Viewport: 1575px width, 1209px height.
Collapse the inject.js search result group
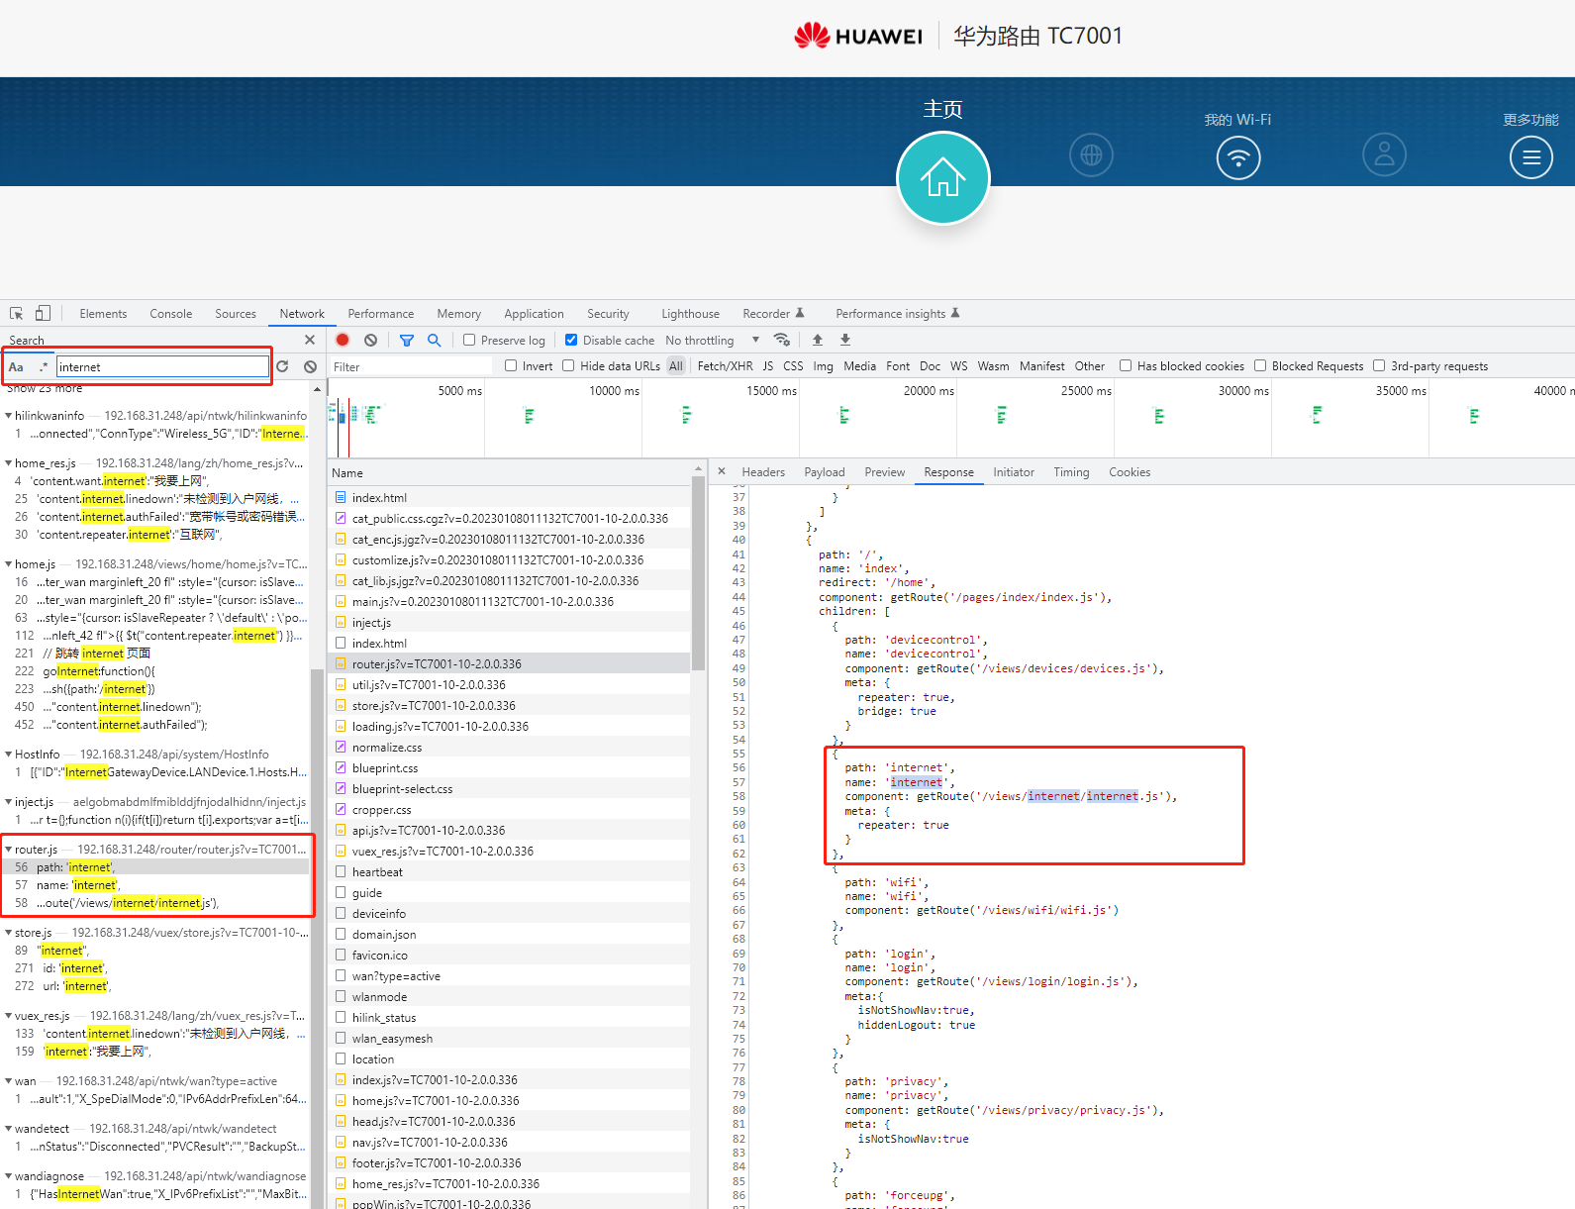(x=8, y=801)
